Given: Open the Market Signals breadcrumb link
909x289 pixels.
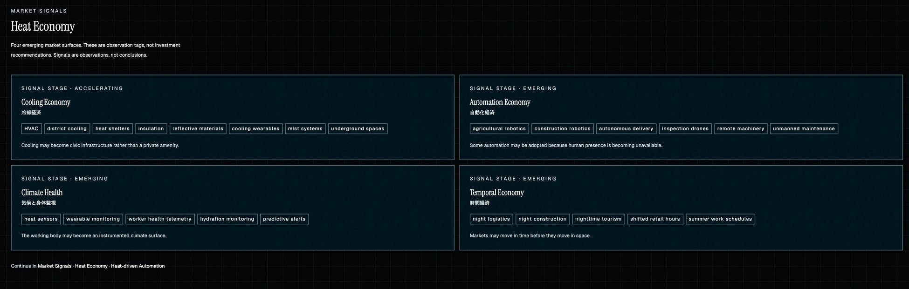Looking at the screenshot, I should pyautogui.click(x=55, y=266).
